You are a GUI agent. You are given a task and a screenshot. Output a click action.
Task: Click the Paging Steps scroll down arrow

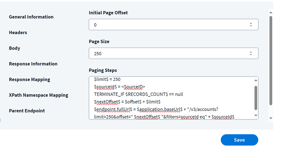pyautogui.click(x=256, y=115)
